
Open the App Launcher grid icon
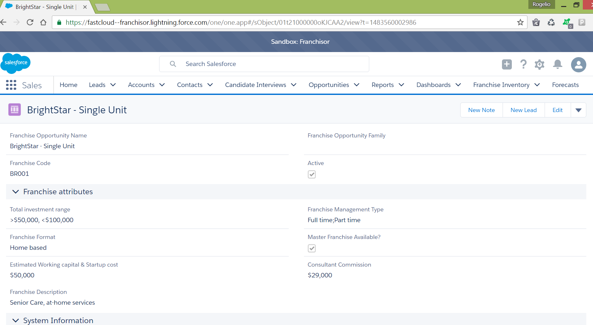[11, 85]
